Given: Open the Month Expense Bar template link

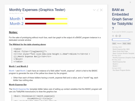Looking at the screenshot, I should click(x=21, y=89).
